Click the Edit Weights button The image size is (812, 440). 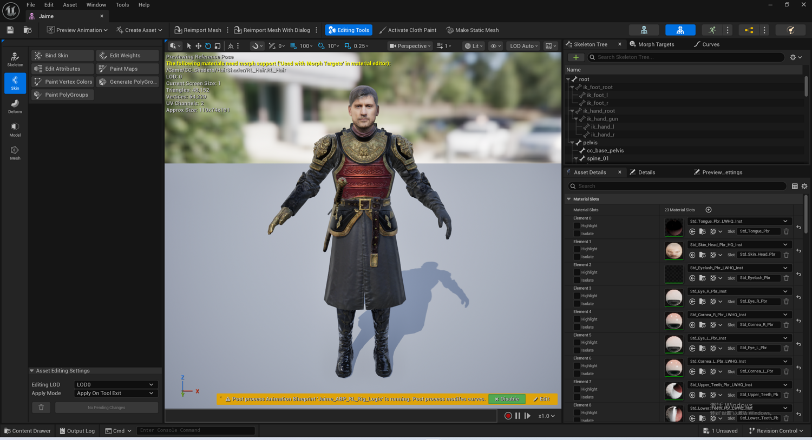127,56
